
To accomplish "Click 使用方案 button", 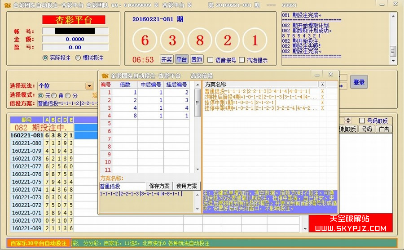I will pos(187,186).
